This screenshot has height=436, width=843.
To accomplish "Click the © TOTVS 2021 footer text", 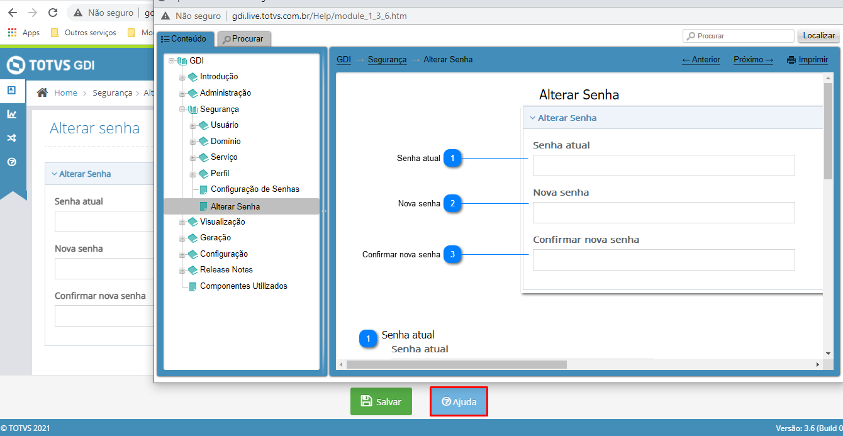I will click(x=25, y=428).
